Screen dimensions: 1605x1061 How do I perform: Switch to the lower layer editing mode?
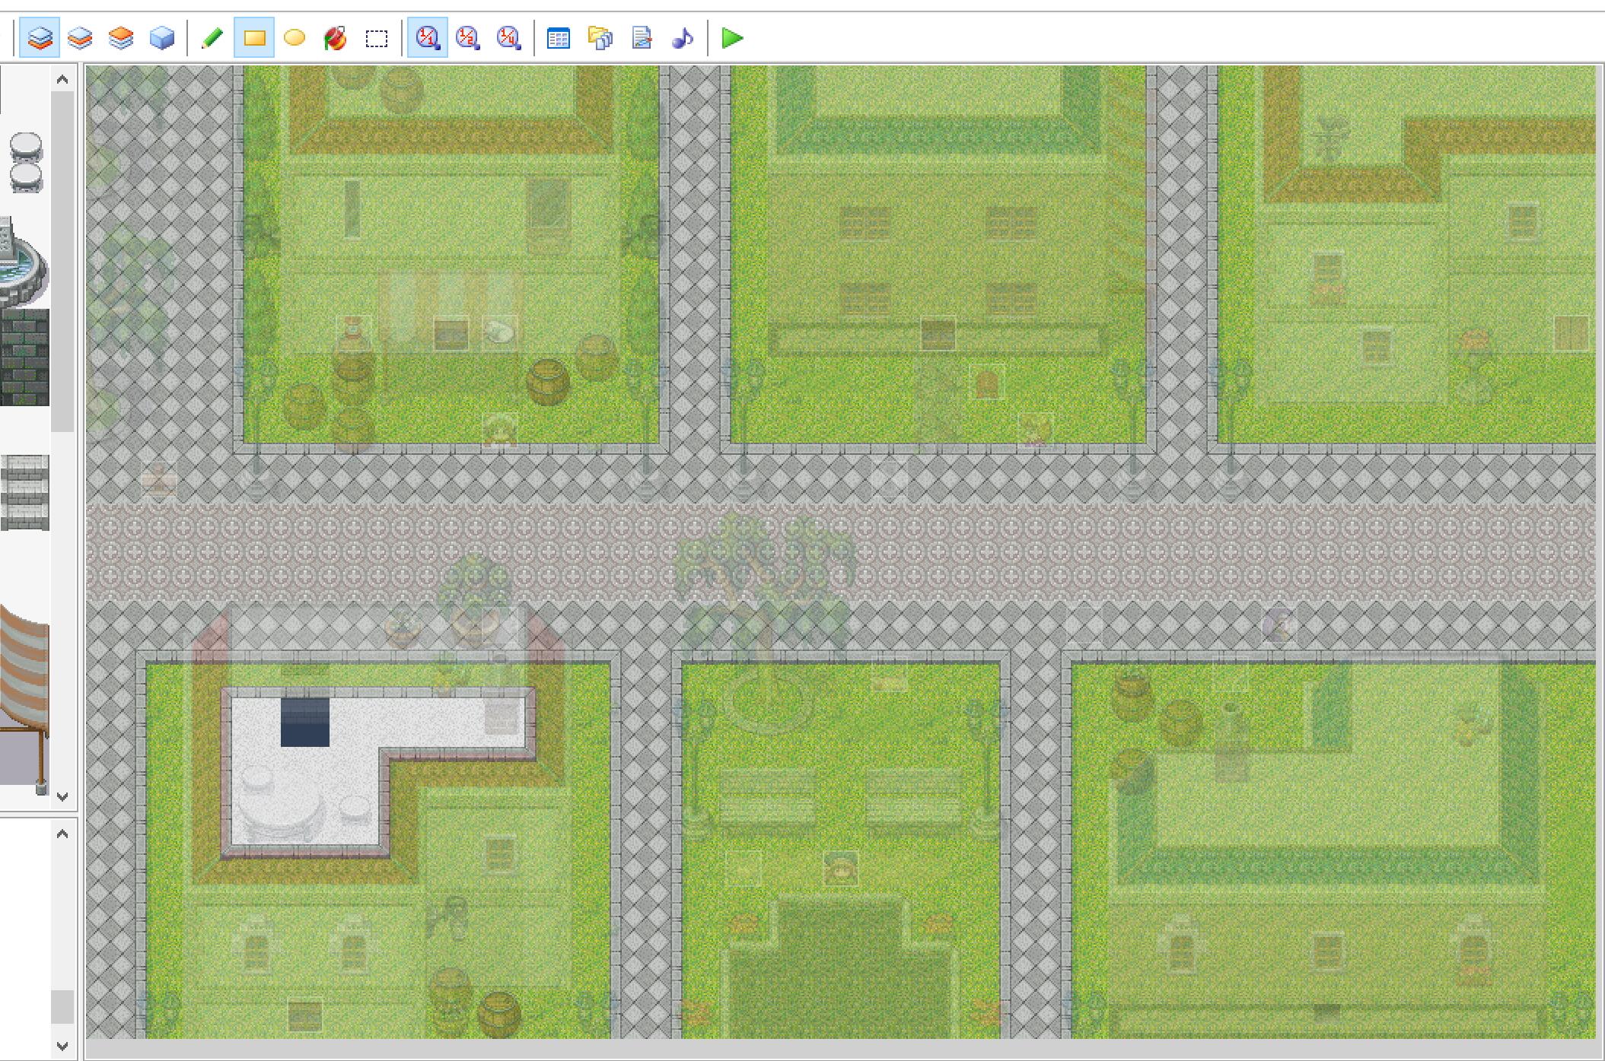coord(39,37)
